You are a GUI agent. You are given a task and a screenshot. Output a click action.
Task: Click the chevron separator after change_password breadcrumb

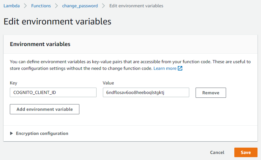click(x=103, y=6)
